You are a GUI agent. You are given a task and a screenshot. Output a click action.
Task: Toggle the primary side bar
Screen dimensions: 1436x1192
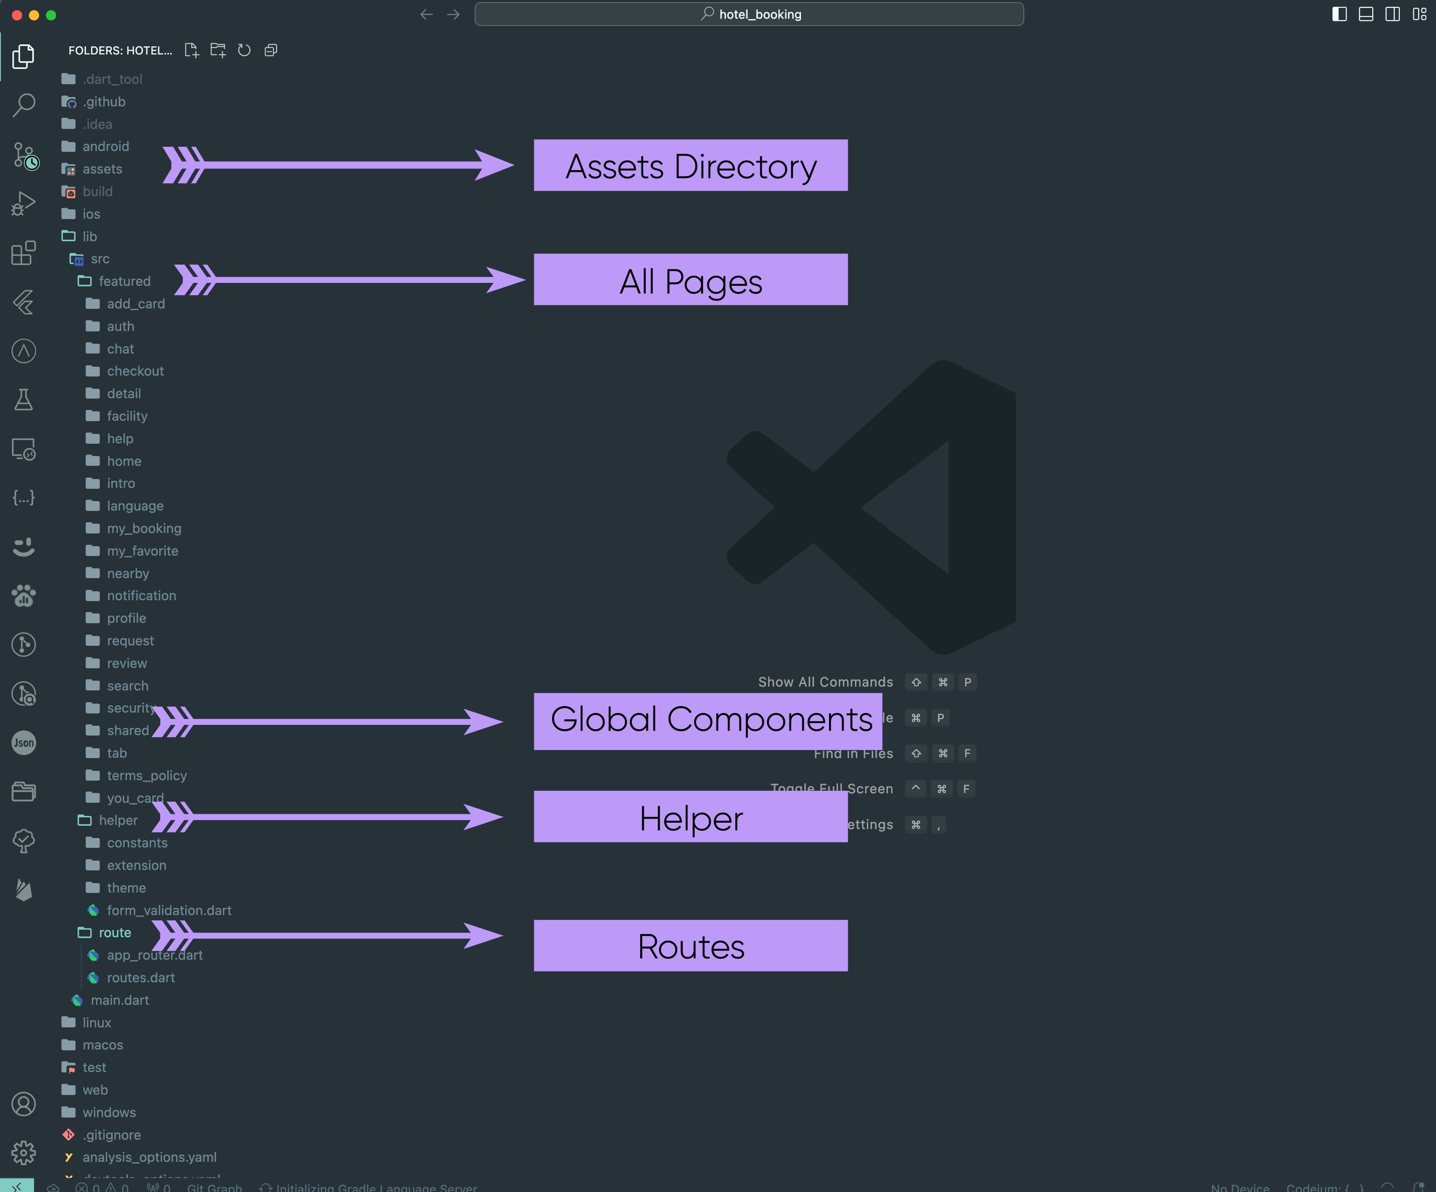coord(1339,14)
